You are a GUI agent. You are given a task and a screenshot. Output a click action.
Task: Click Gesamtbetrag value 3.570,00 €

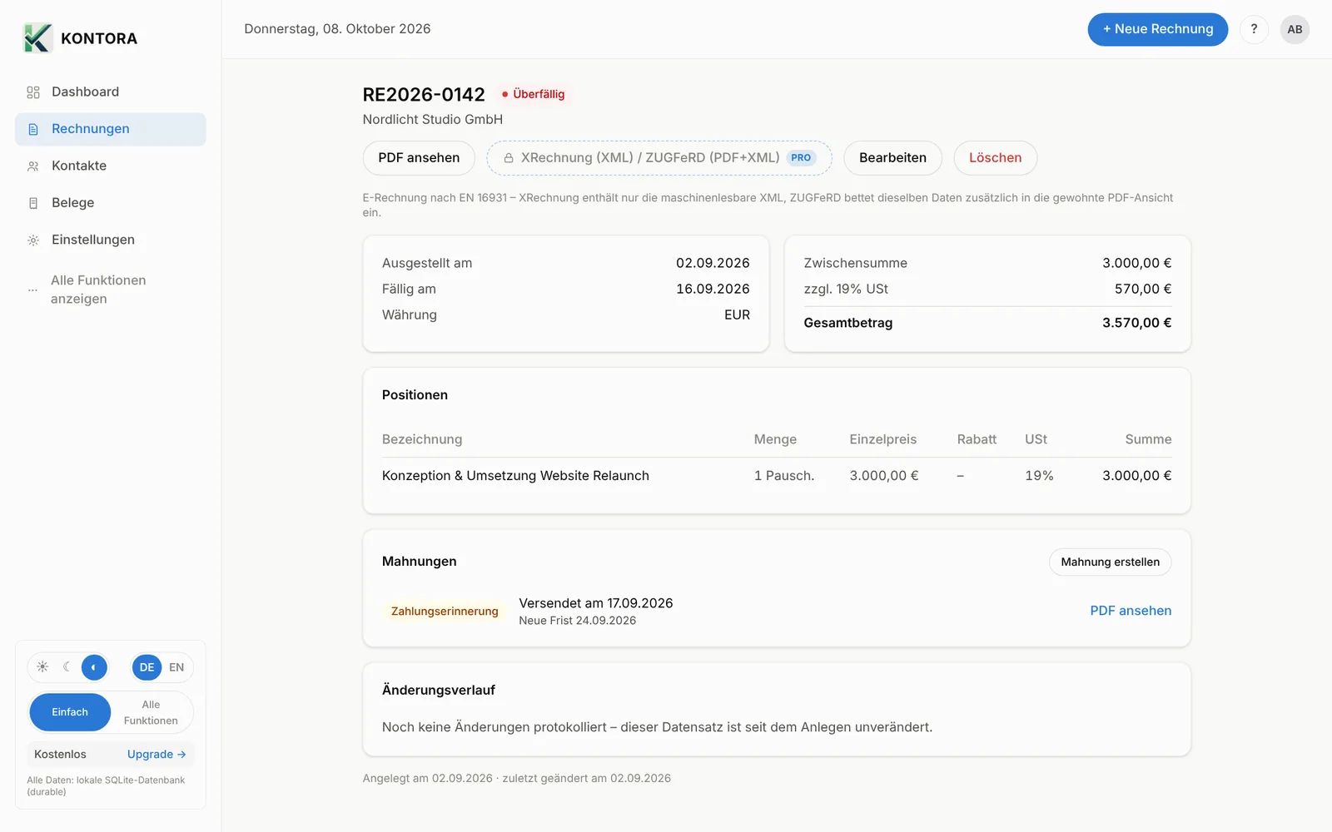pos(1136,323)
